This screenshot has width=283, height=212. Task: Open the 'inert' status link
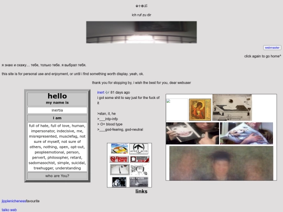[101, 92]
